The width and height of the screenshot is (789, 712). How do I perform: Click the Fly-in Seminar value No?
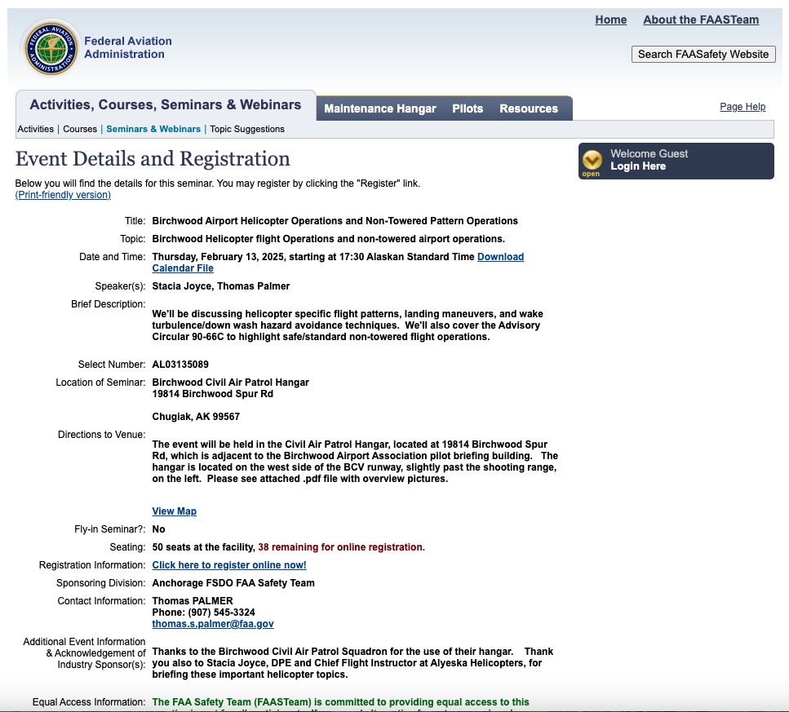point(158,529)
